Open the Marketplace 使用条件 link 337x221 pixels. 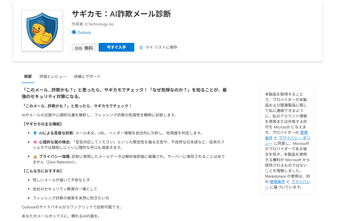pyautogui.click(x=278, y=182)
